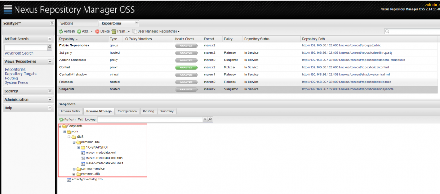Click the Snapshots root folder icon

64,126
